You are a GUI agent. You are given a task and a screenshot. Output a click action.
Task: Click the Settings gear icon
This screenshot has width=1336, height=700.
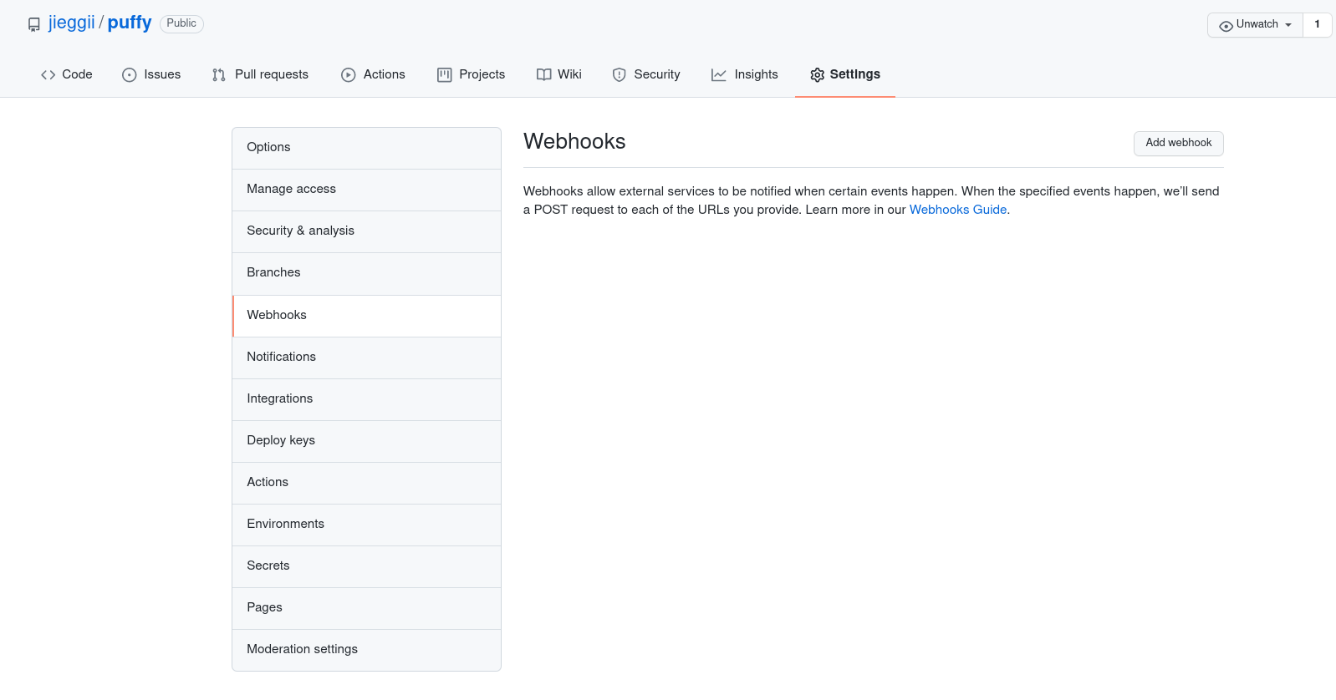tap(818, 75)
